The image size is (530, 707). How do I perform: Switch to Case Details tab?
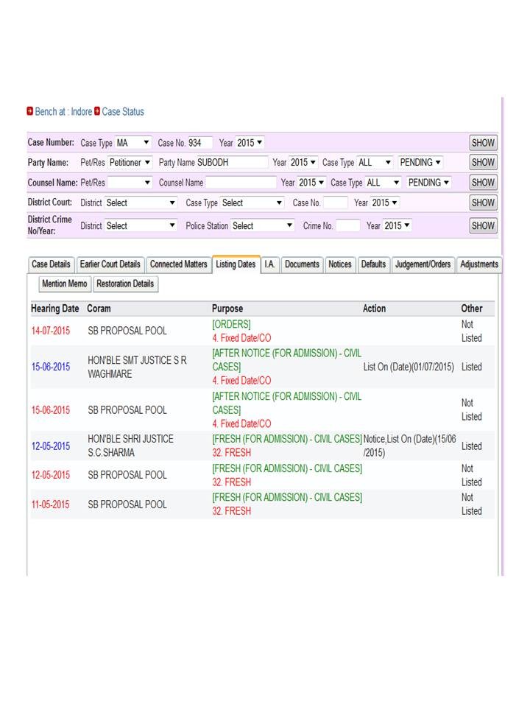click(51, 264)
